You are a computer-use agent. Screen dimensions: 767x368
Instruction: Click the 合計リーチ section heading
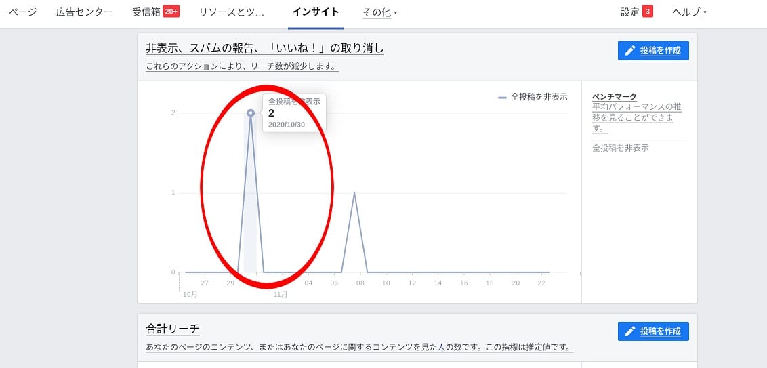pyautogui.click(x=173, y=329)
